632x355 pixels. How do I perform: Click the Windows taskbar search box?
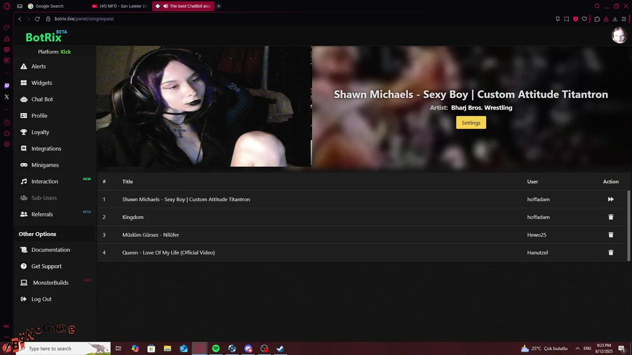(62, 349)
